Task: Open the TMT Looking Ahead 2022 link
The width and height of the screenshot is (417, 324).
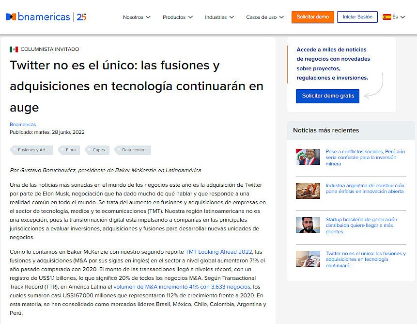Action: tap(218, 252)
